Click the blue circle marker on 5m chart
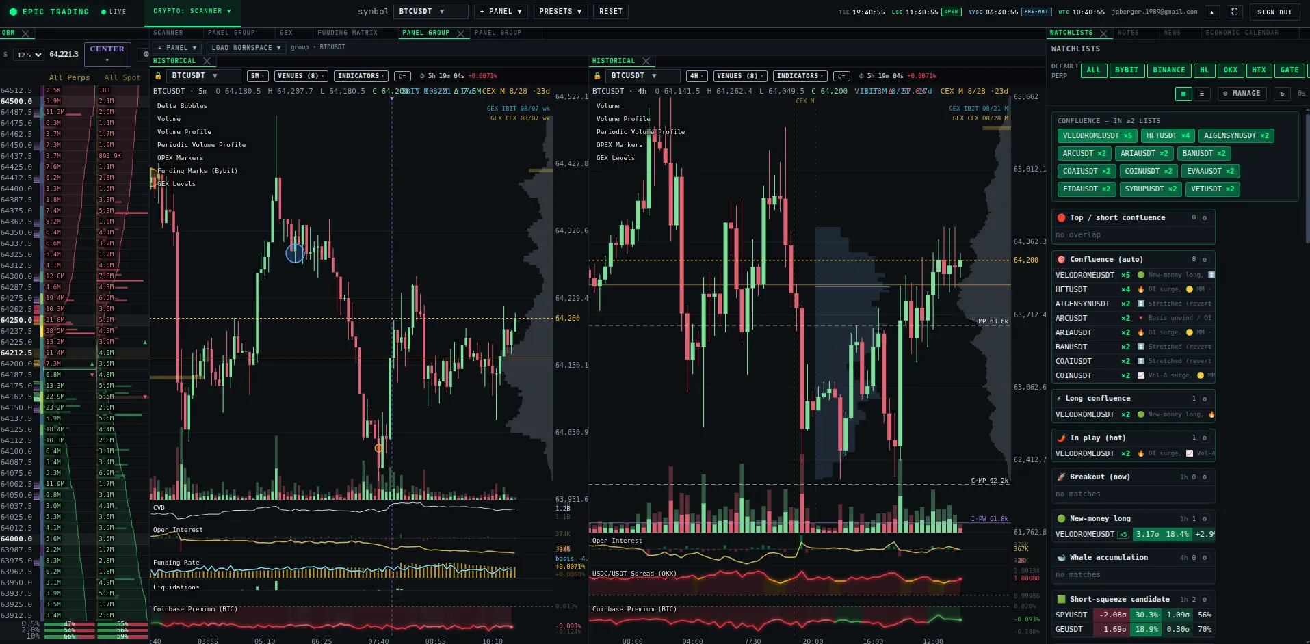Image resolution: width=1310 pixels, height=644 pixels. coord(295,254)
